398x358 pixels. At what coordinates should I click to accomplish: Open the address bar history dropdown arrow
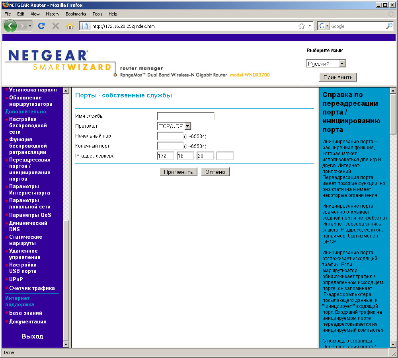[x=310, y=26]
